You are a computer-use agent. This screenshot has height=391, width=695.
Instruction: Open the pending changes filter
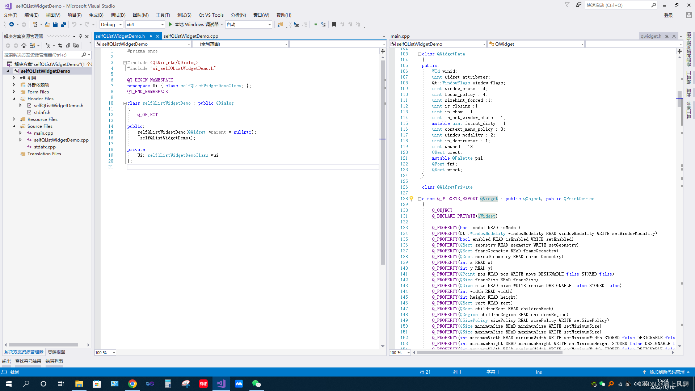[x=48, y=45]
